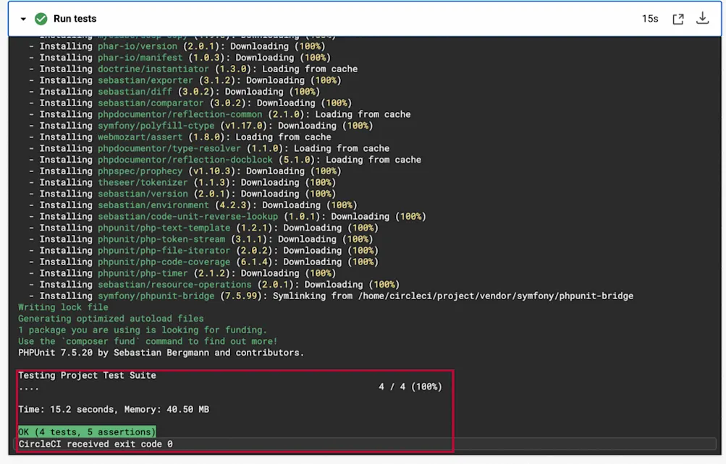
Task: Select the theseer/tokenizer package name
Action: tap(143, 183)
